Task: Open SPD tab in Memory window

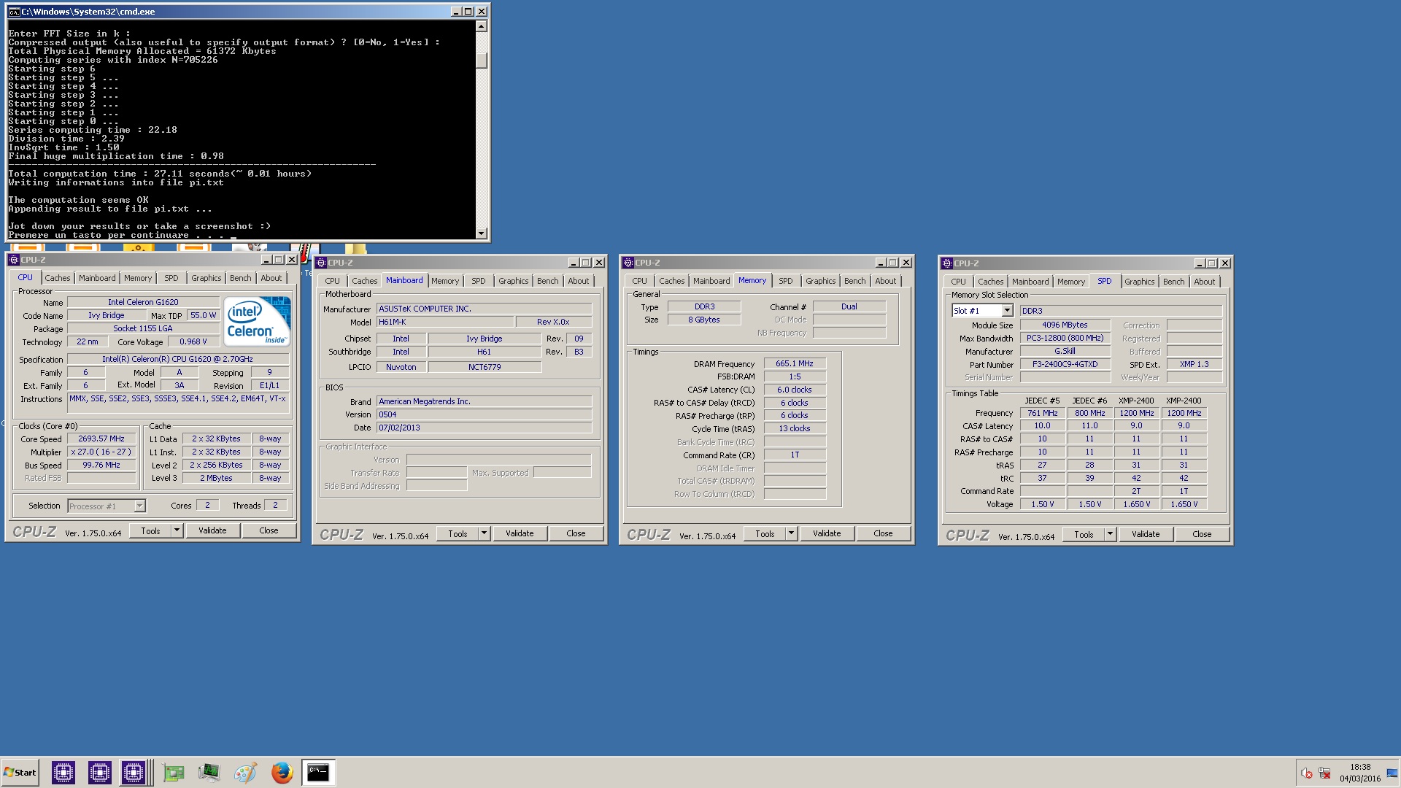Action: [785, 281]
